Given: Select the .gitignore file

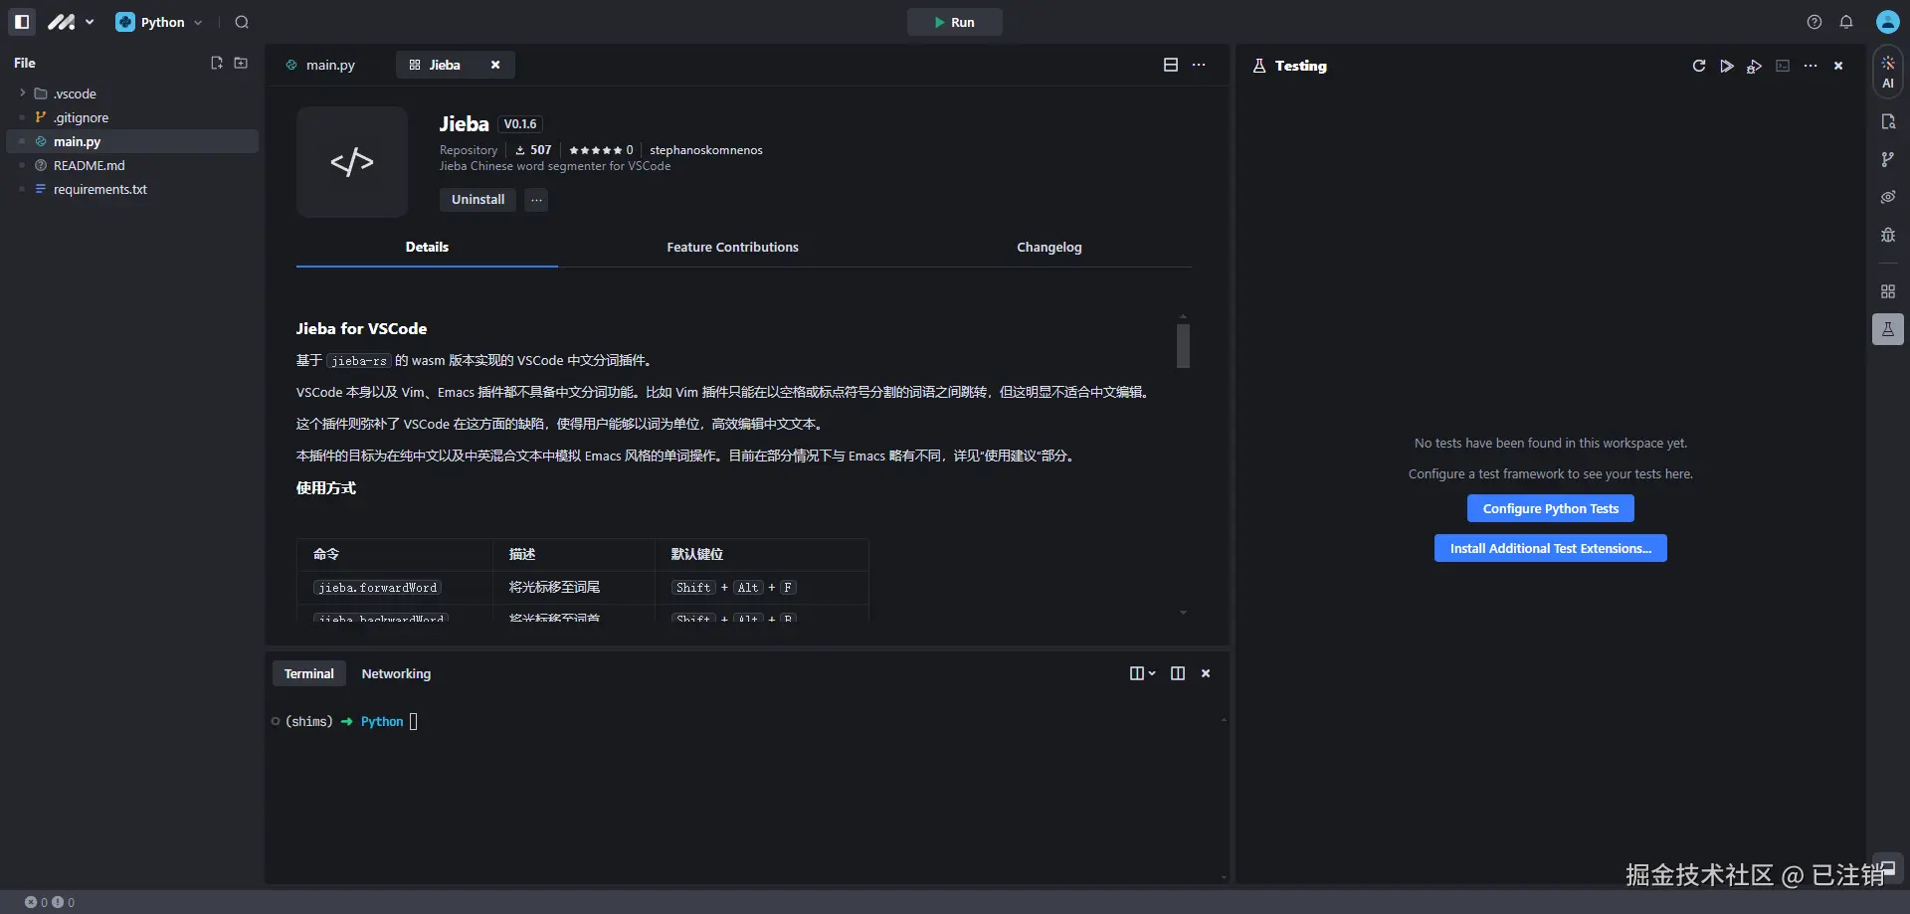Looking at the screenshot, I should [81, 117].
